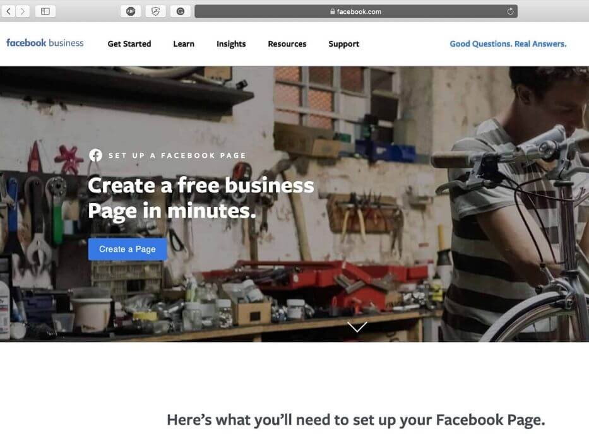Select the Insights navigation item
589x441 pixels.
pyautogui.click(x=231, y=44)
